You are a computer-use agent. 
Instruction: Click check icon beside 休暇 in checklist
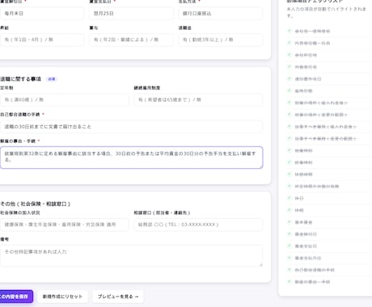[290, 210]
